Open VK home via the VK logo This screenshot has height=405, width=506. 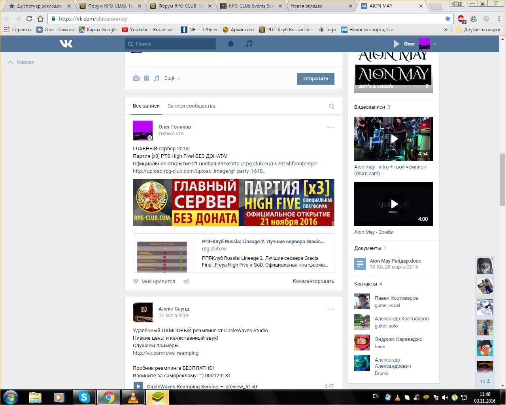coord(66,44)
